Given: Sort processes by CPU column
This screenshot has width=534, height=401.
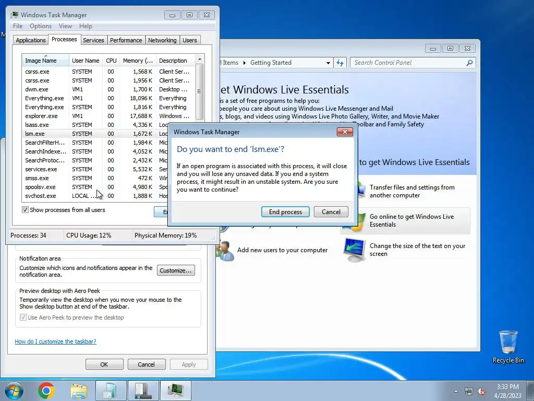Looking at the screenshot, I should [111, 61].
